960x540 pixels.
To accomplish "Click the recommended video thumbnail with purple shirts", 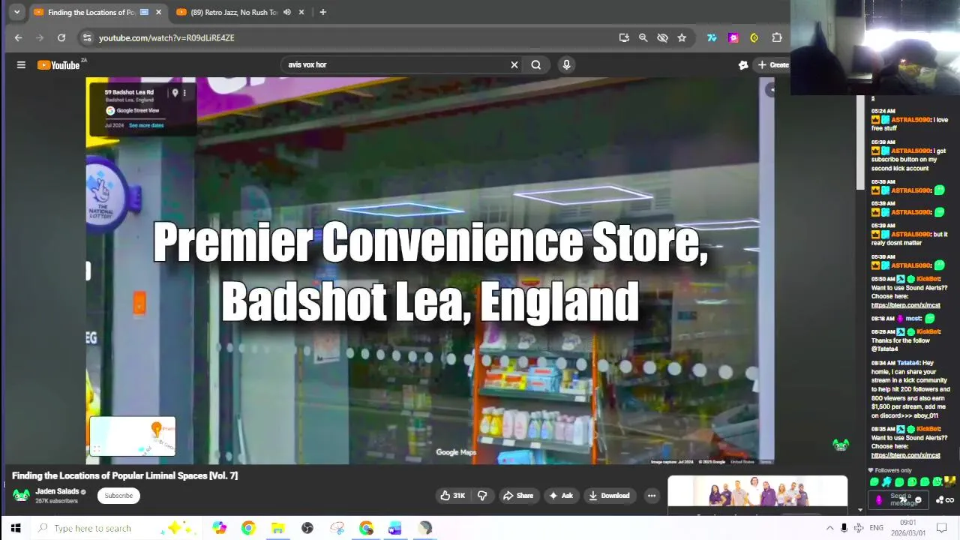I will click(x=757, y=491).
